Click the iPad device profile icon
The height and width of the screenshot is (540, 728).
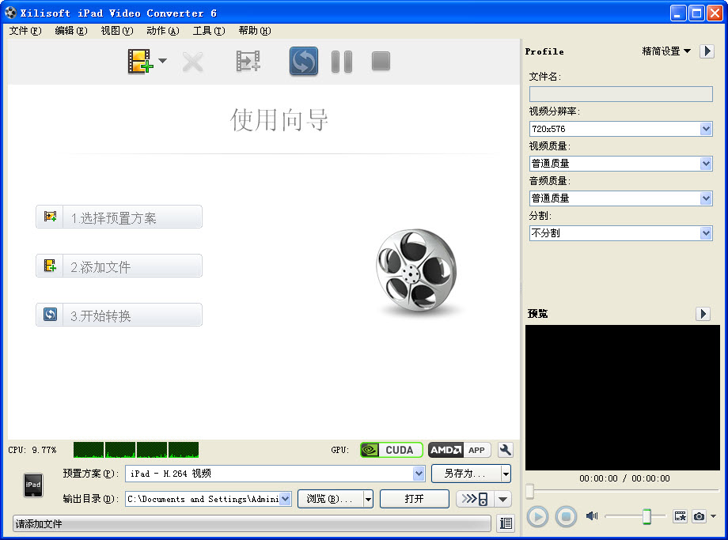point(33,485)
